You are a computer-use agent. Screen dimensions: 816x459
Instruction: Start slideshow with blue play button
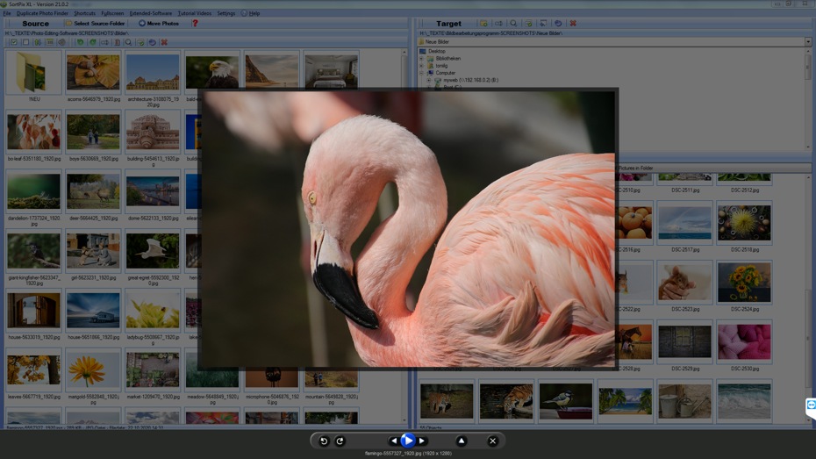click(408, 441)
